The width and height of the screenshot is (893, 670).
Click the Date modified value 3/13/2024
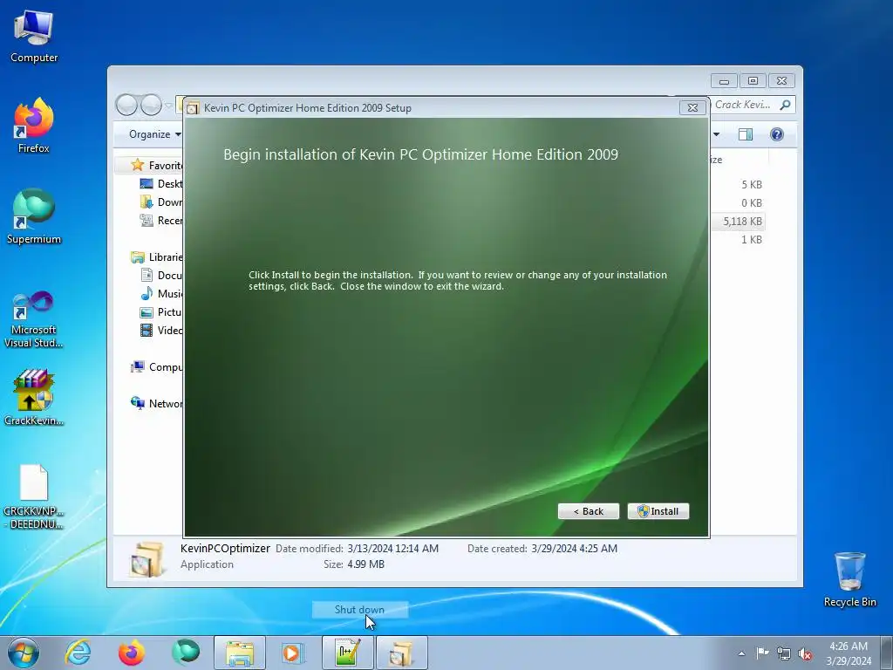click(x=393, y=548)
